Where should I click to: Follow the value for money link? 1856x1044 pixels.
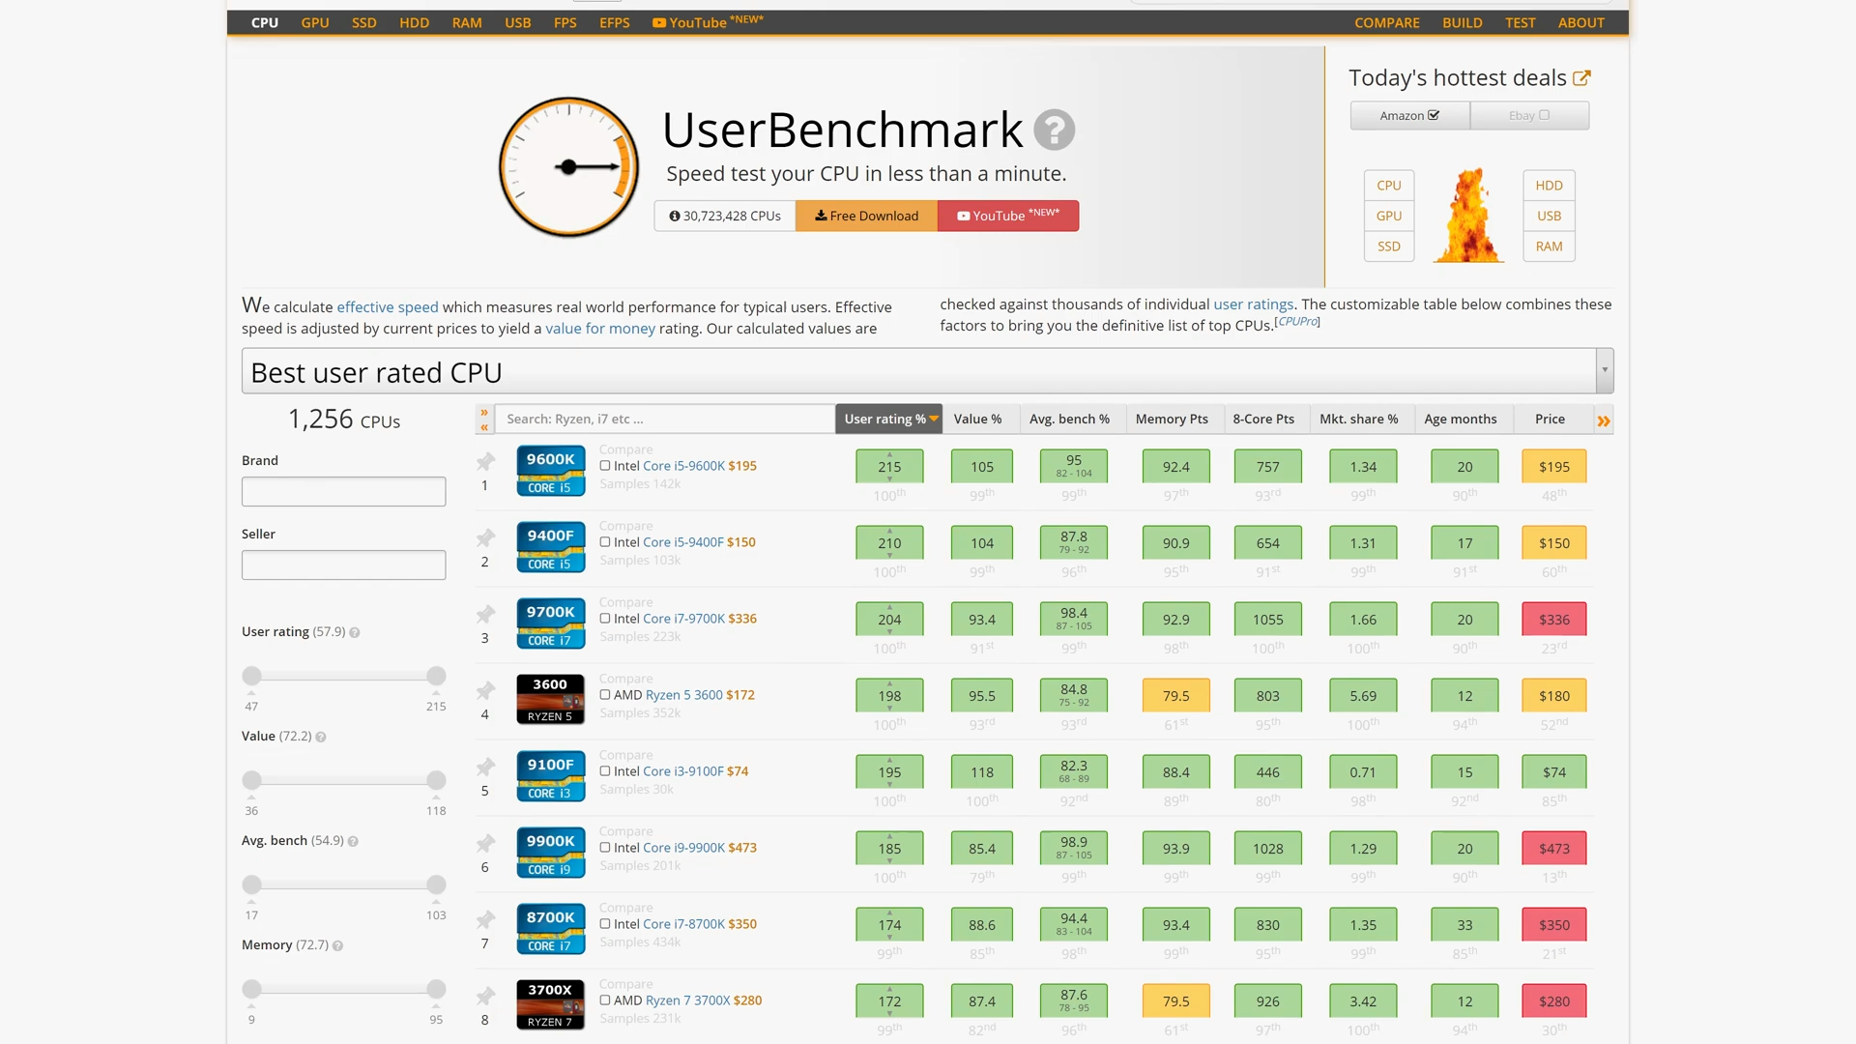pos(600,329)
